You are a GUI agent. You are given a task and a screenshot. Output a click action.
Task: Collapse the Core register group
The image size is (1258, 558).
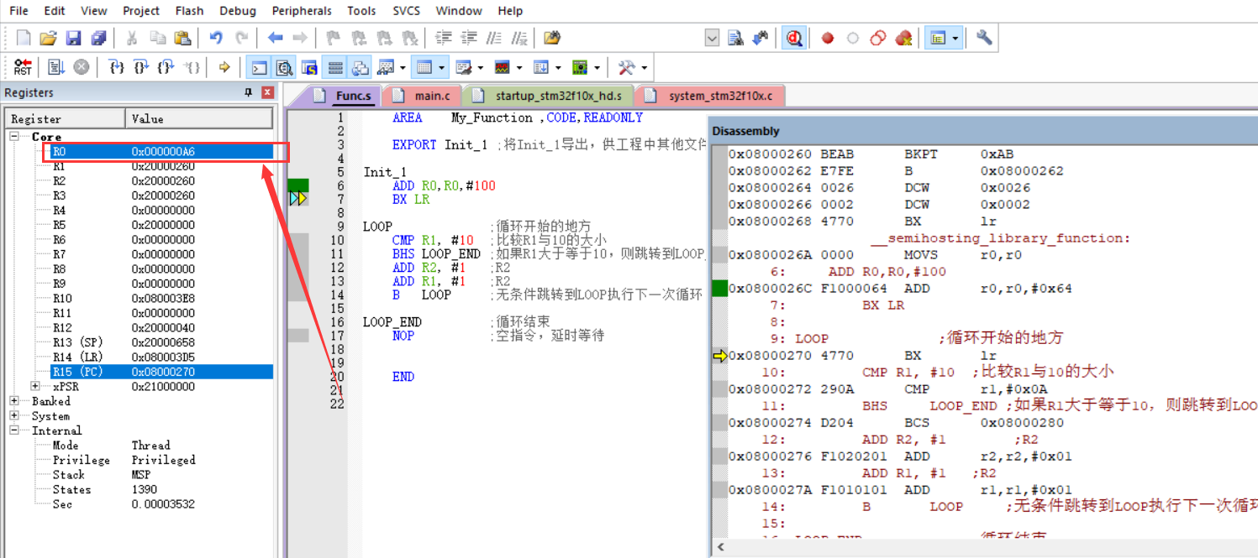pyautogui.click(x=14, y=136)
